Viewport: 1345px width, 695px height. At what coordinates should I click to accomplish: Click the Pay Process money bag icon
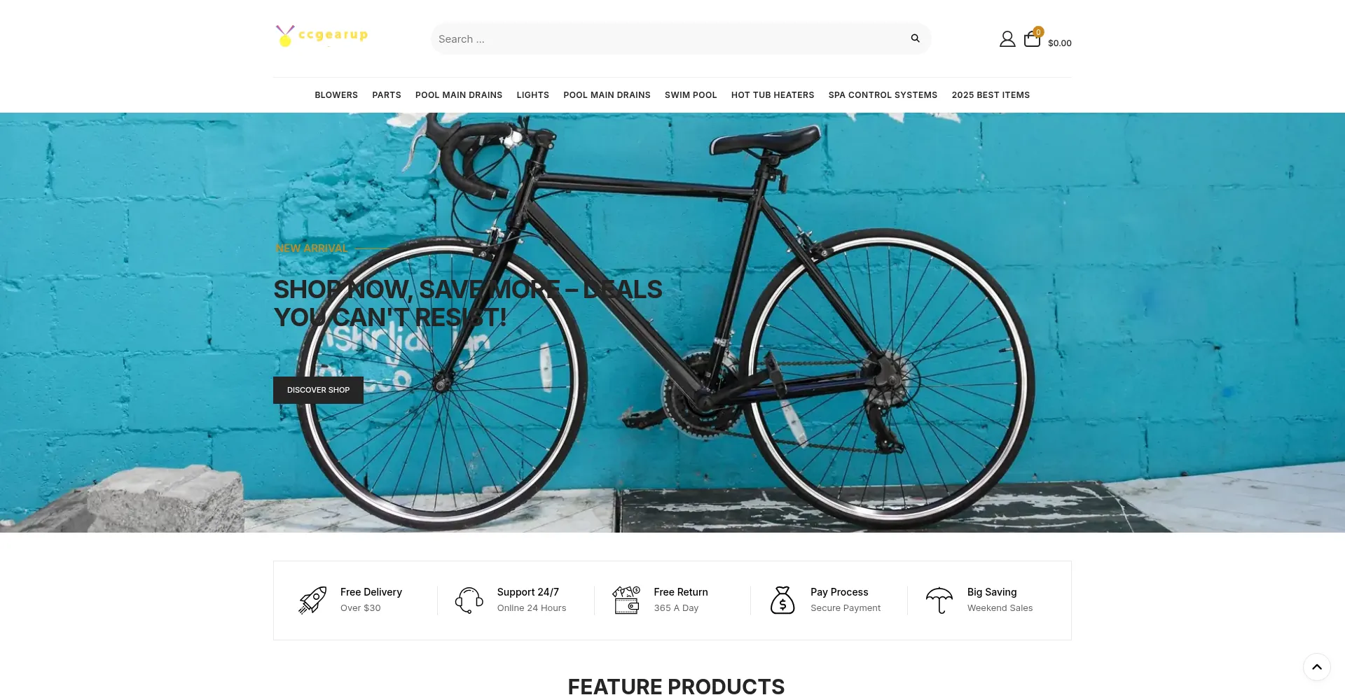click(782, 601)
